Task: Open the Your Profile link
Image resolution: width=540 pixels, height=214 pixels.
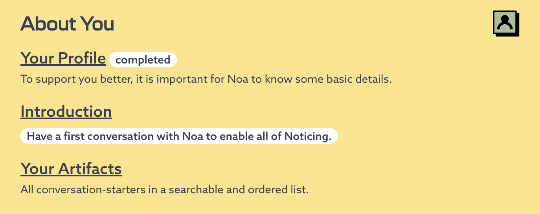Action: coord(63,58)
